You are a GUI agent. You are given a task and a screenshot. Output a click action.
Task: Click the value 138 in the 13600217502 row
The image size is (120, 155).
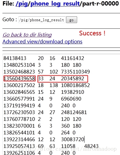click(54, 85)
